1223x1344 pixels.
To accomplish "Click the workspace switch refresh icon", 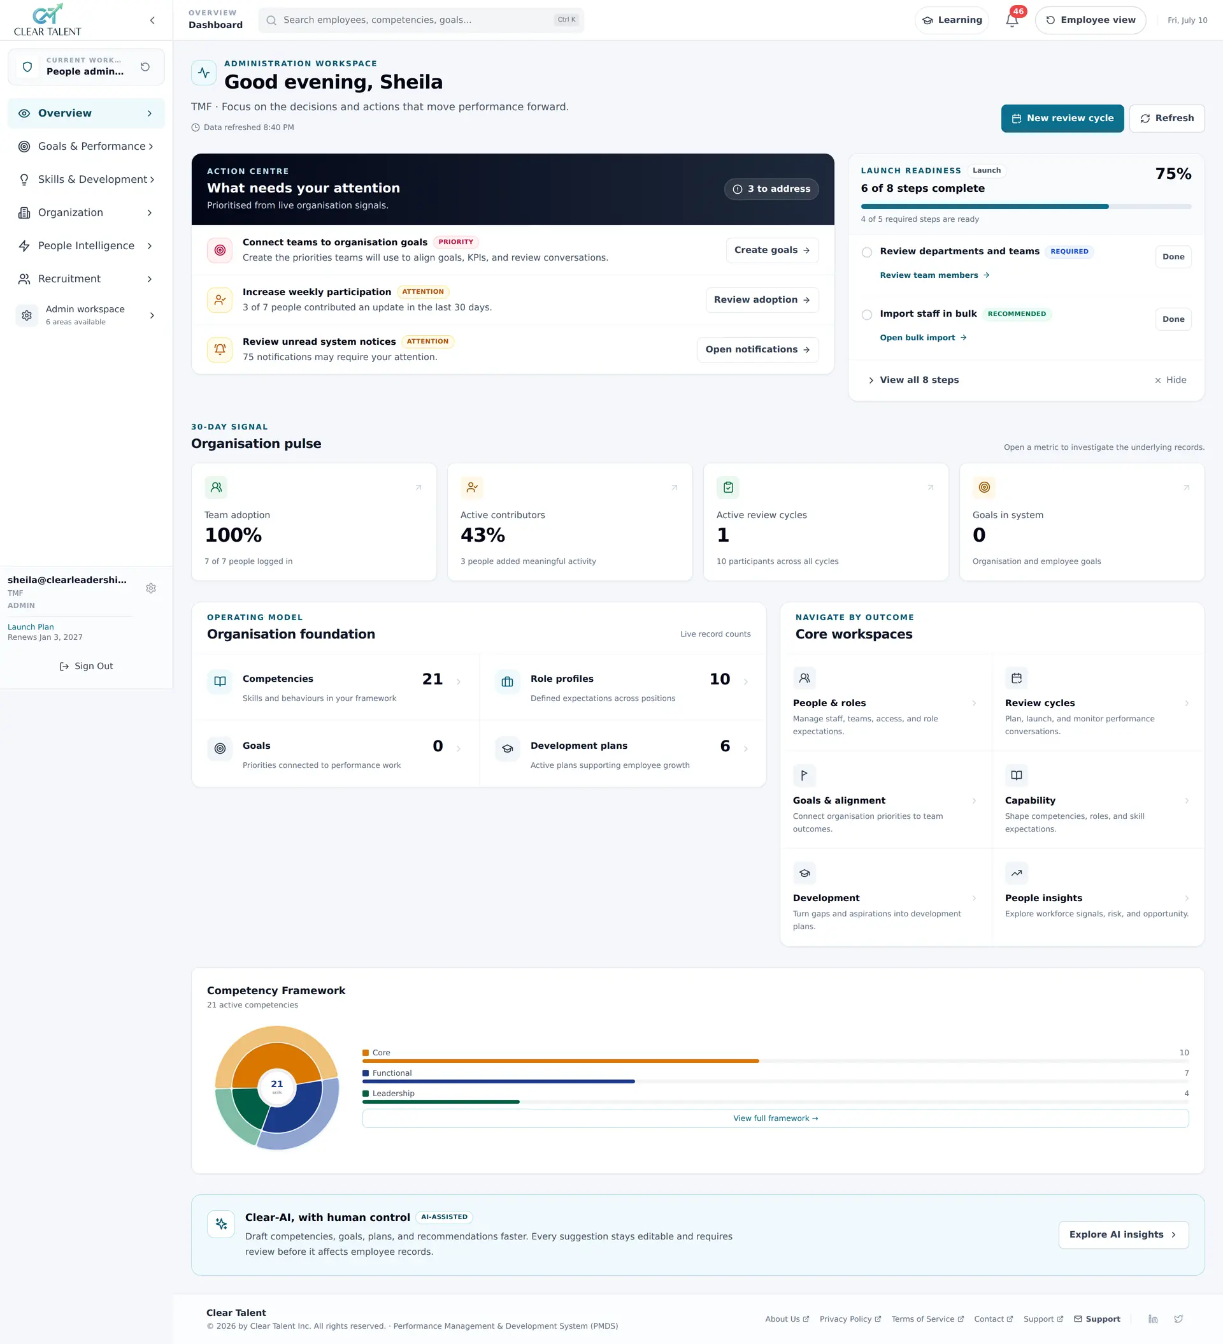I will (x=145, y=67).
